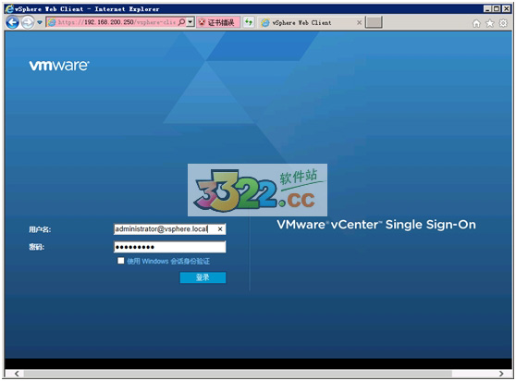Click the horizontal scrollbar right arrow
Viewport: 516px width, 381px height.
click(501, 374)
